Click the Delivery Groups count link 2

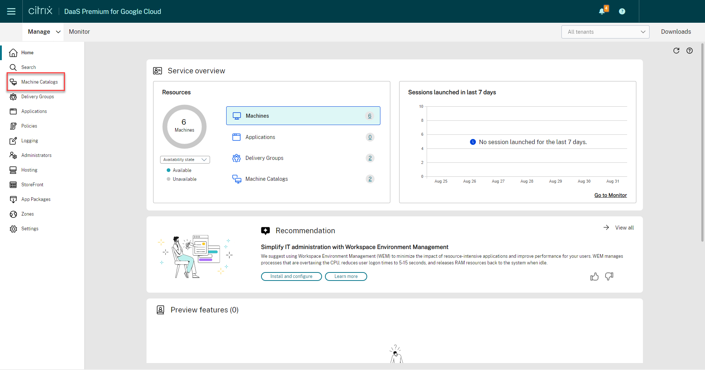pos(370,158)
